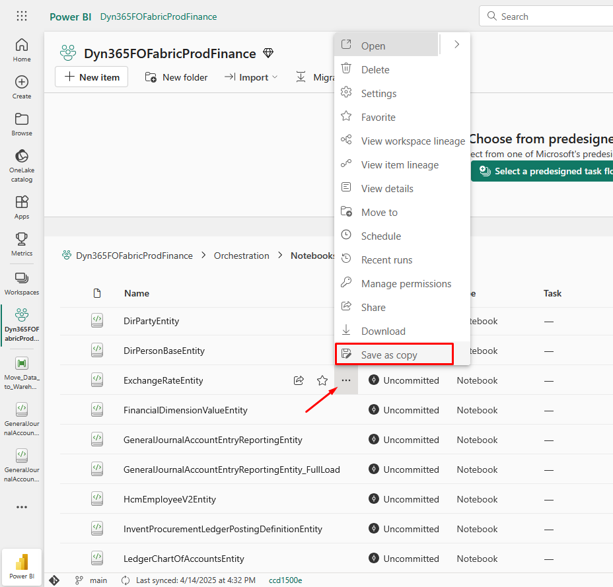Open the InventProcurementLedgerPostingDefinitionEntity notebook
The width and height of the screenshot is (613, 587).
click(x=223, y=529)
